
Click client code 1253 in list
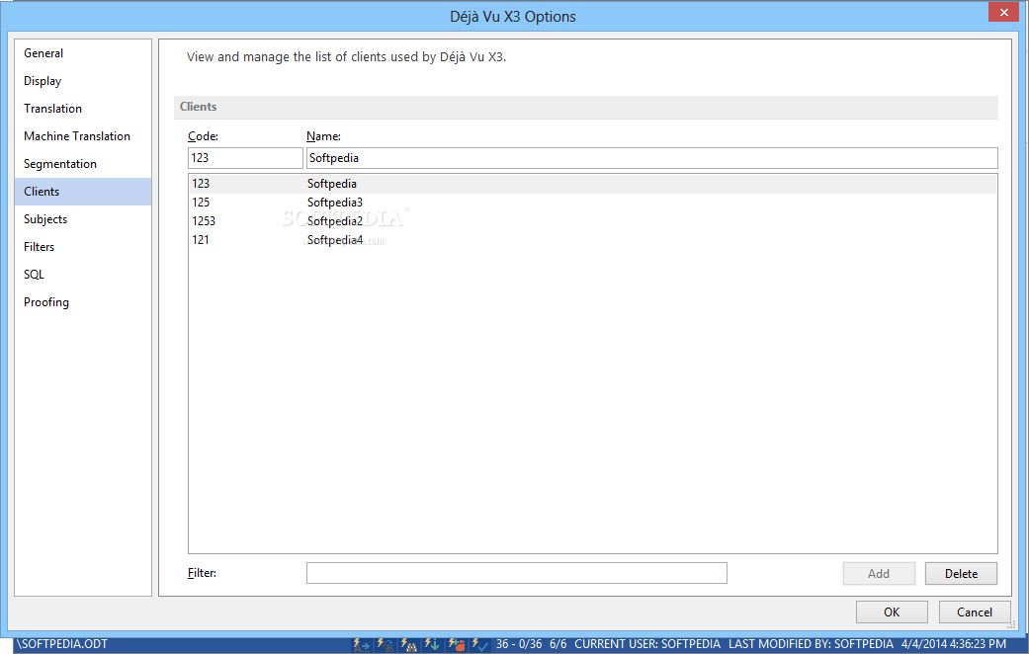(204, 221)
